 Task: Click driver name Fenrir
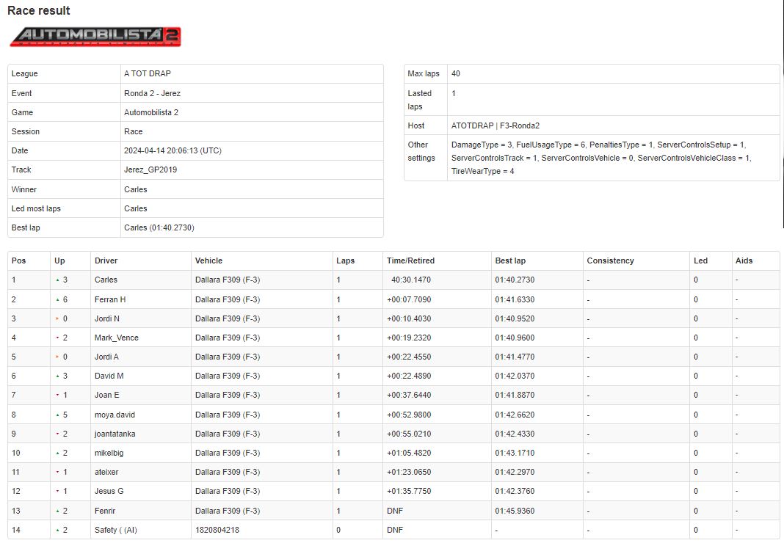pyautogui.click(x=104, y=511)
